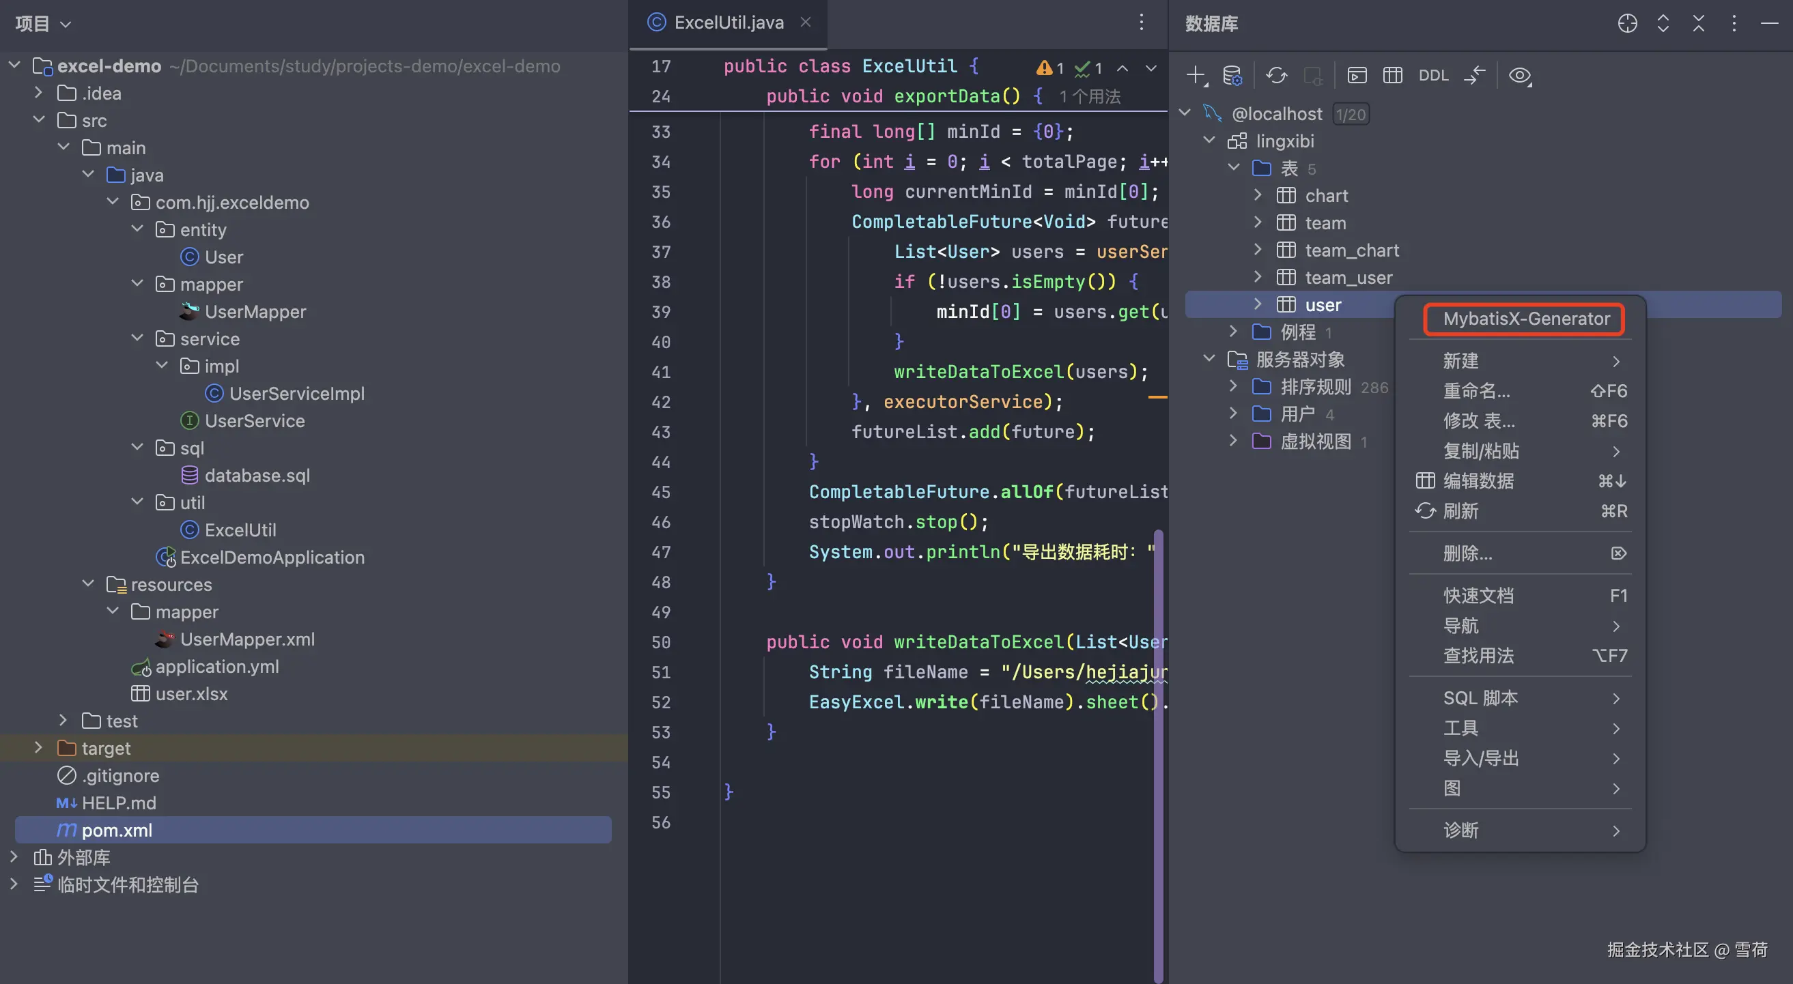Click the table editor toolbar icon
1793x984 pixels.
pos(1392,75)
